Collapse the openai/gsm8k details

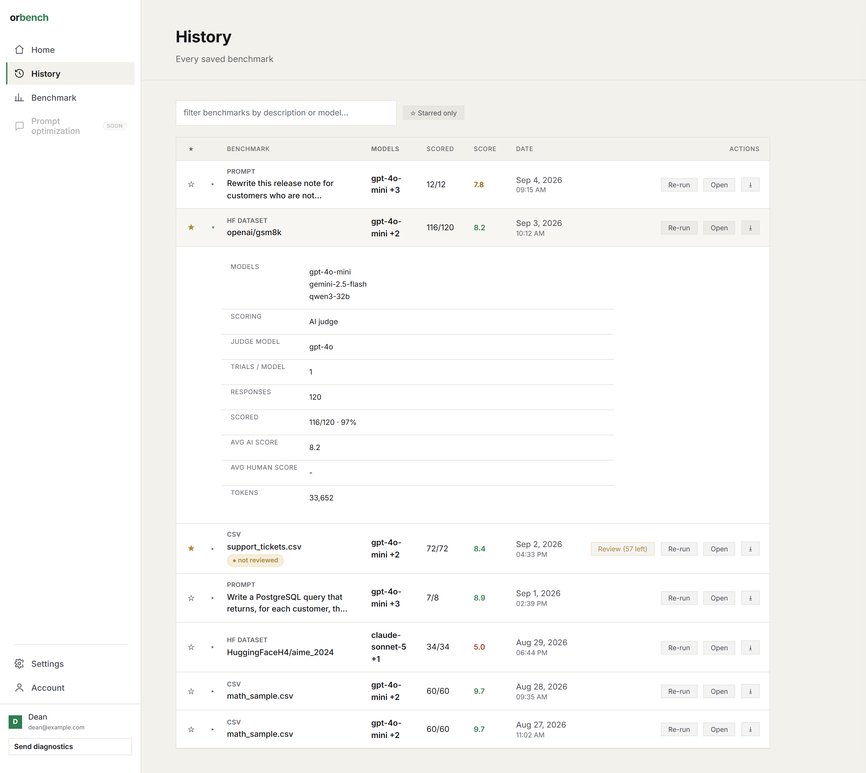point(213,228)
